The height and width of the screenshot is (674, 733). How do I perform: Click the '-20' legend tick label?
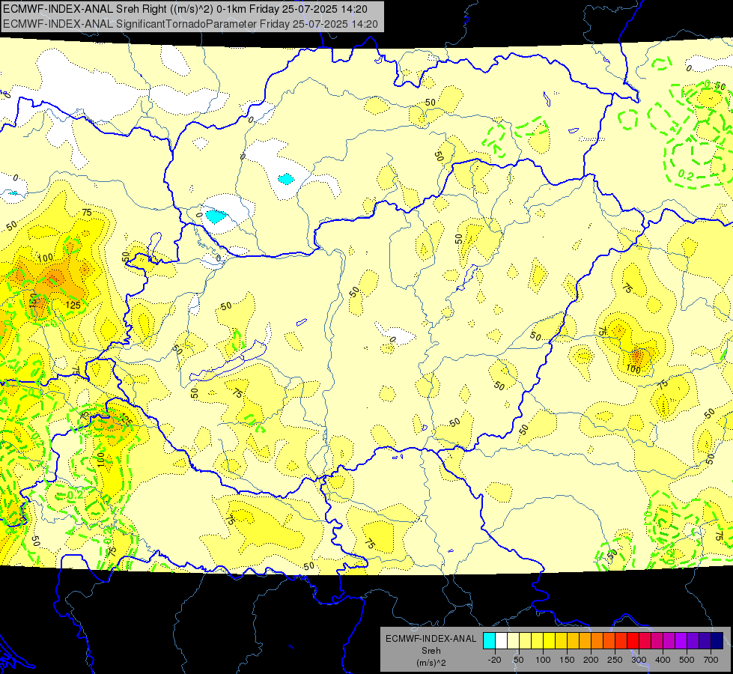pyautogui.click(x=495, y=660)
